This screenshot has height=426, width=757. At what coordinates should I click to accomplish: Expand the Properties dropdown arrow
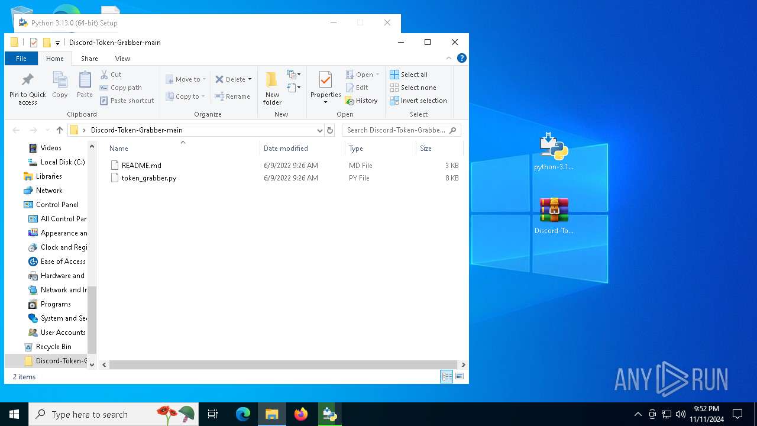(x=325, y=102)
